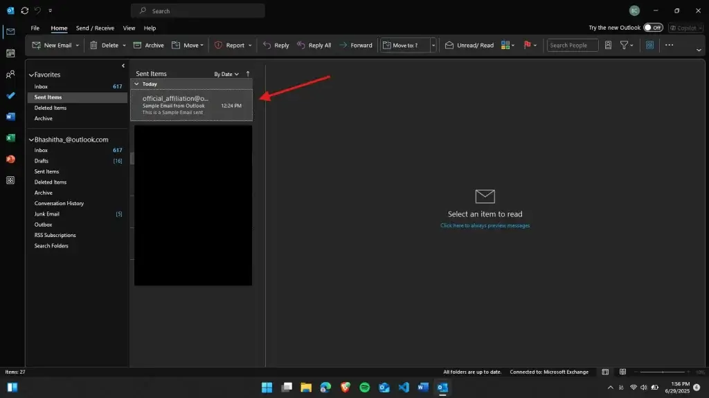This screenshot has width=709, height=398.
Task: Click 'Click here to always preview messages' link
Action: [485, 226]
